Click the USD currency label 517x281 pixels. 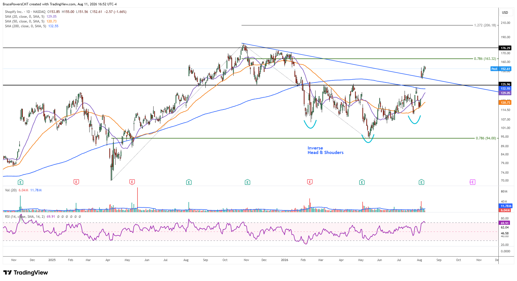[505, 12]
